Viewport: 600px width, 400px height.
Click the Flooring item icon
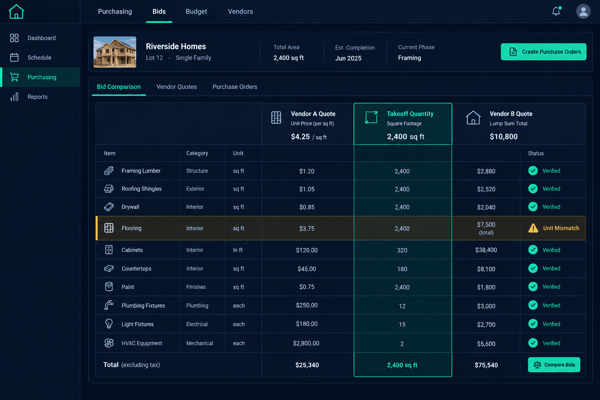109,228
